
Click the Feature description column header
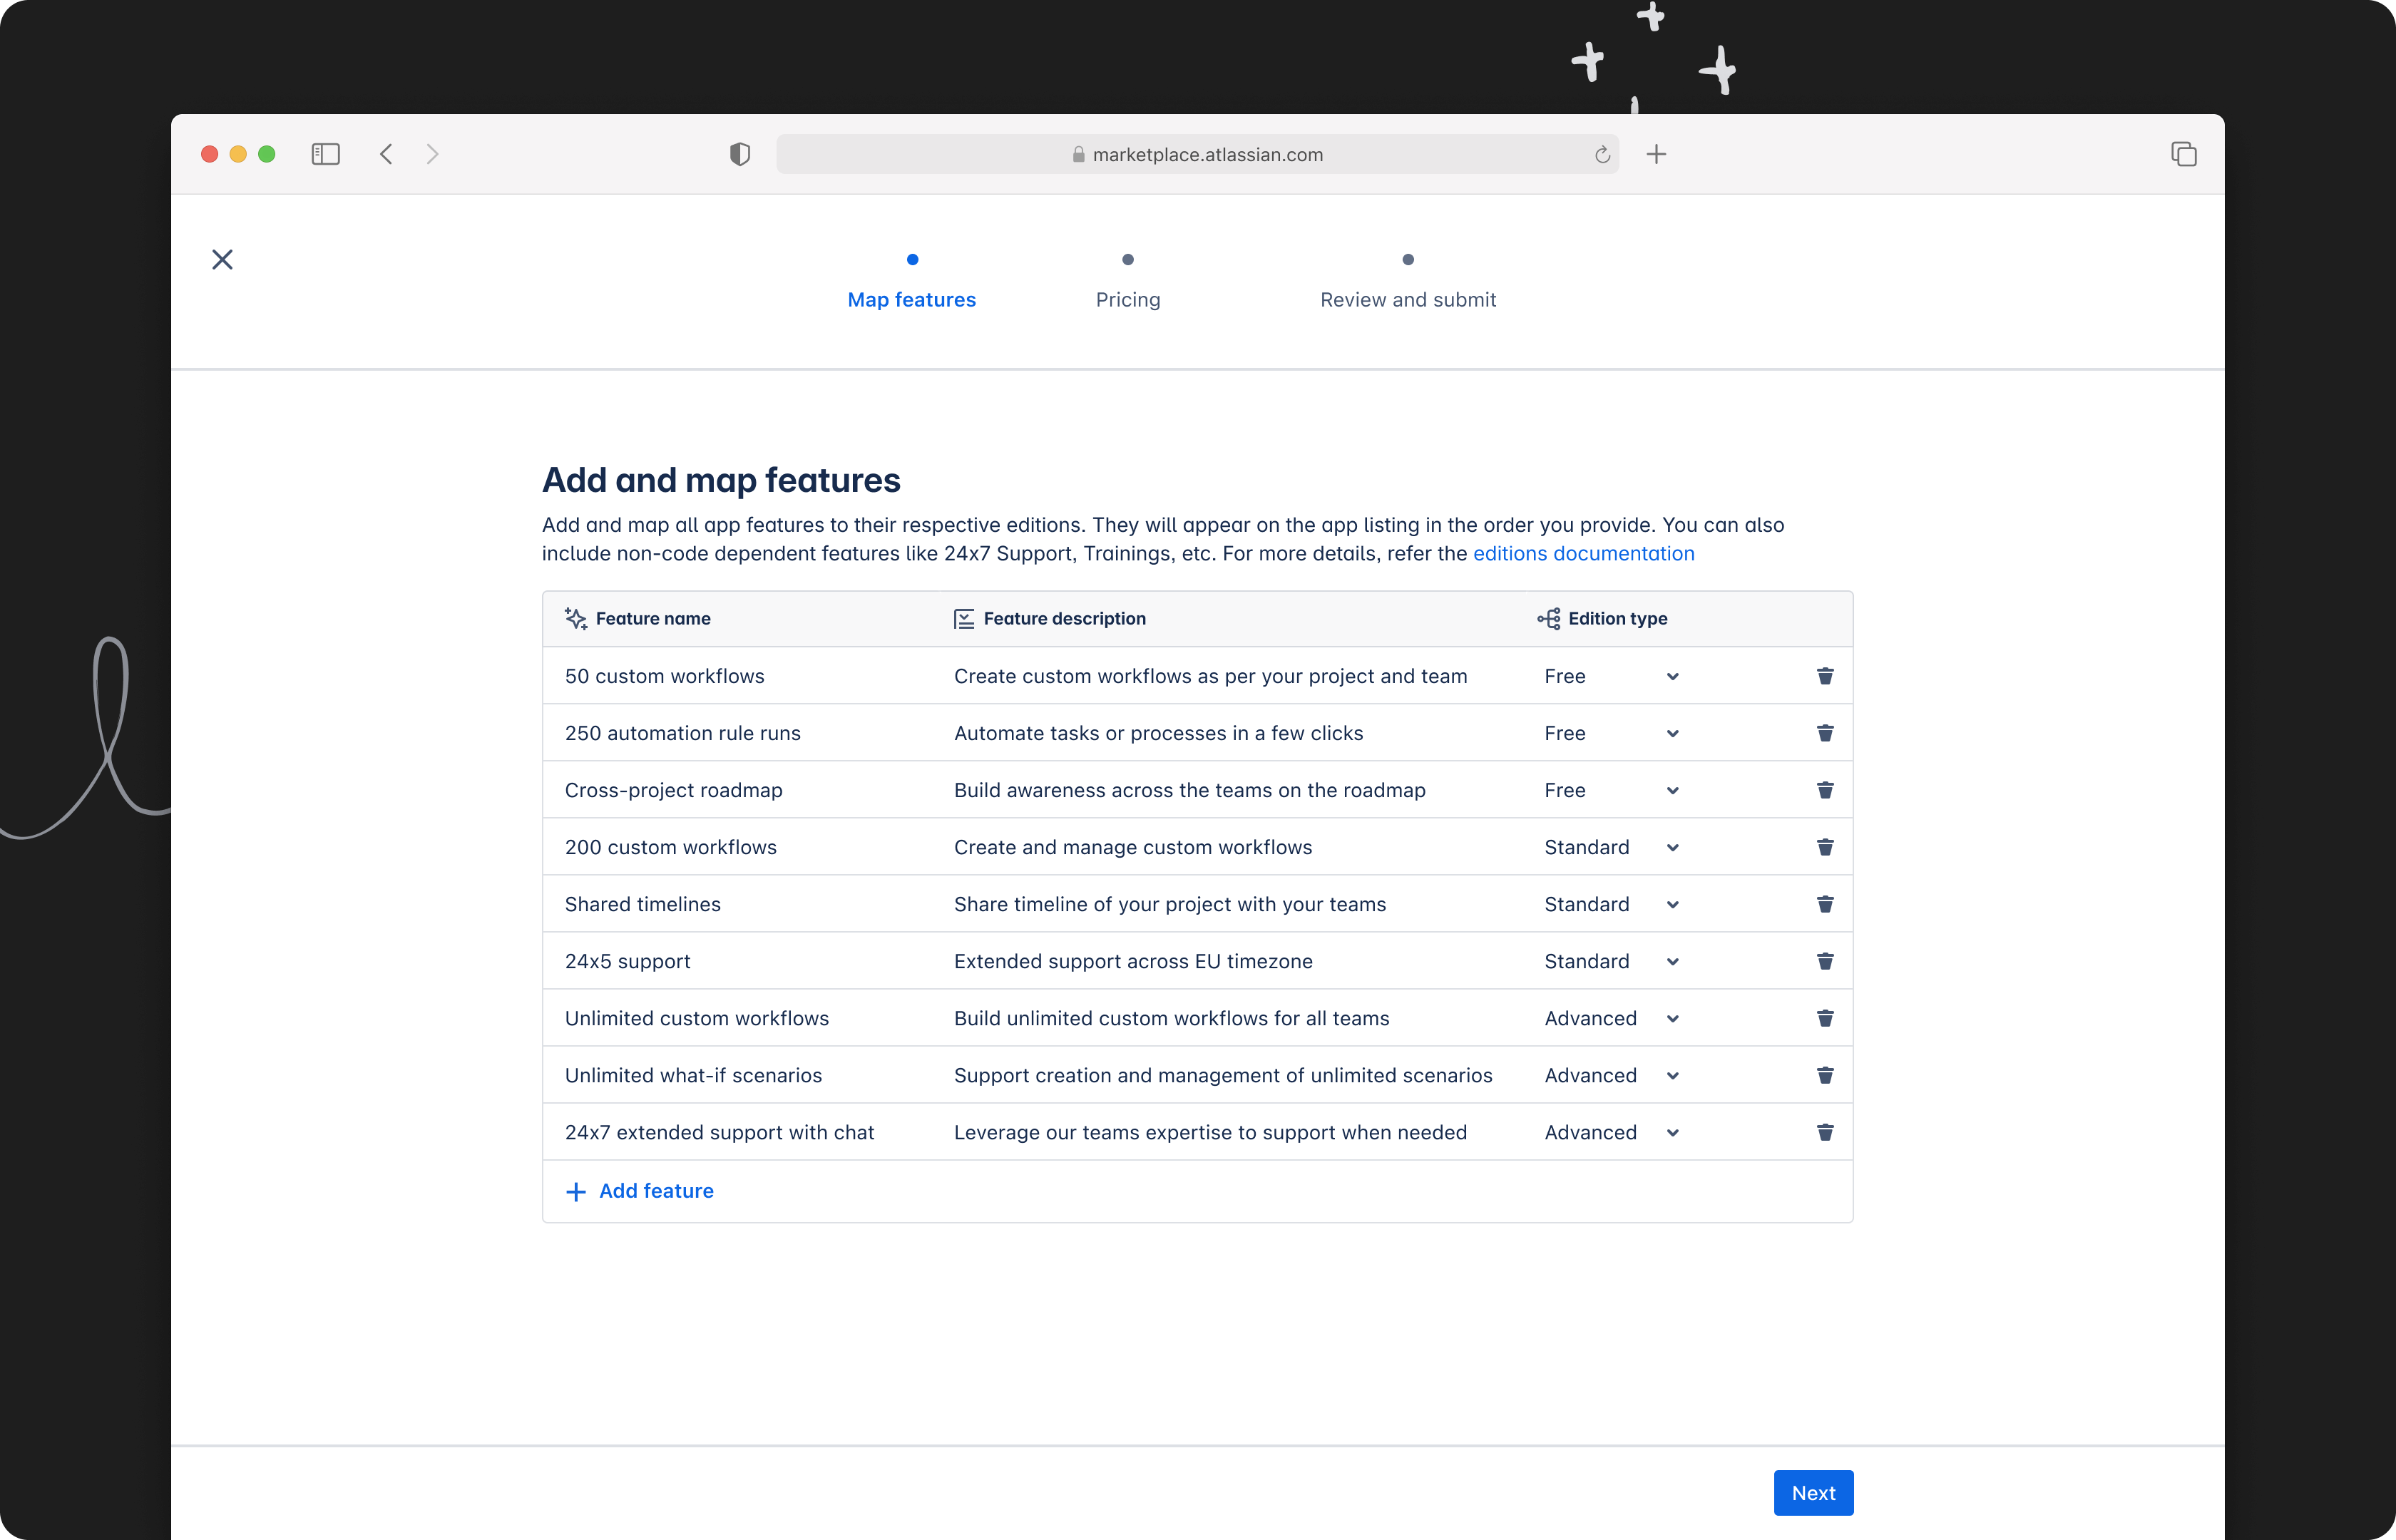[x=1064, y=619]
